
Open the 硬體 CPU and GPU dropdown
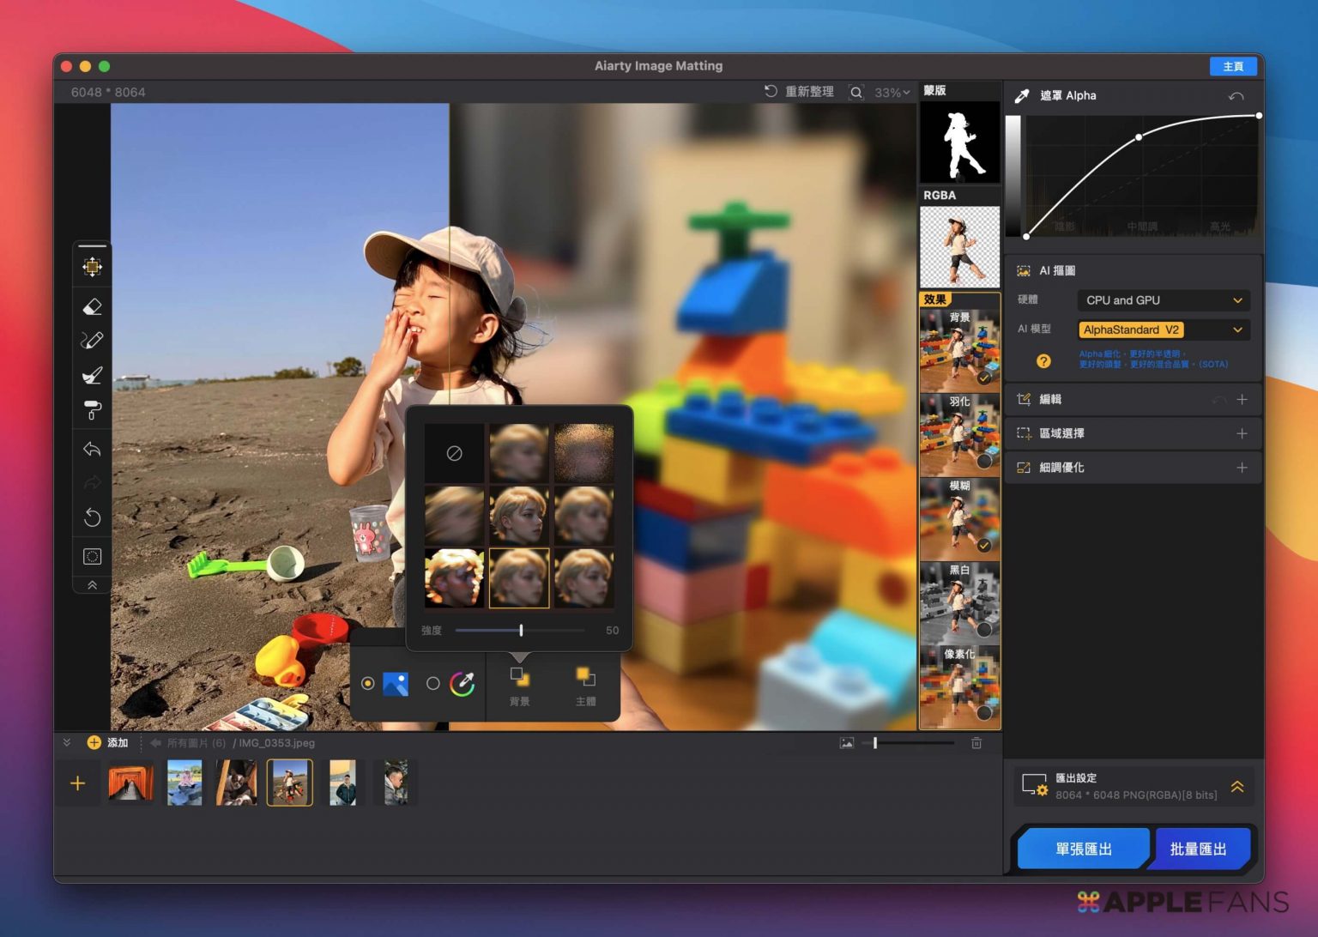[1163, 300]
